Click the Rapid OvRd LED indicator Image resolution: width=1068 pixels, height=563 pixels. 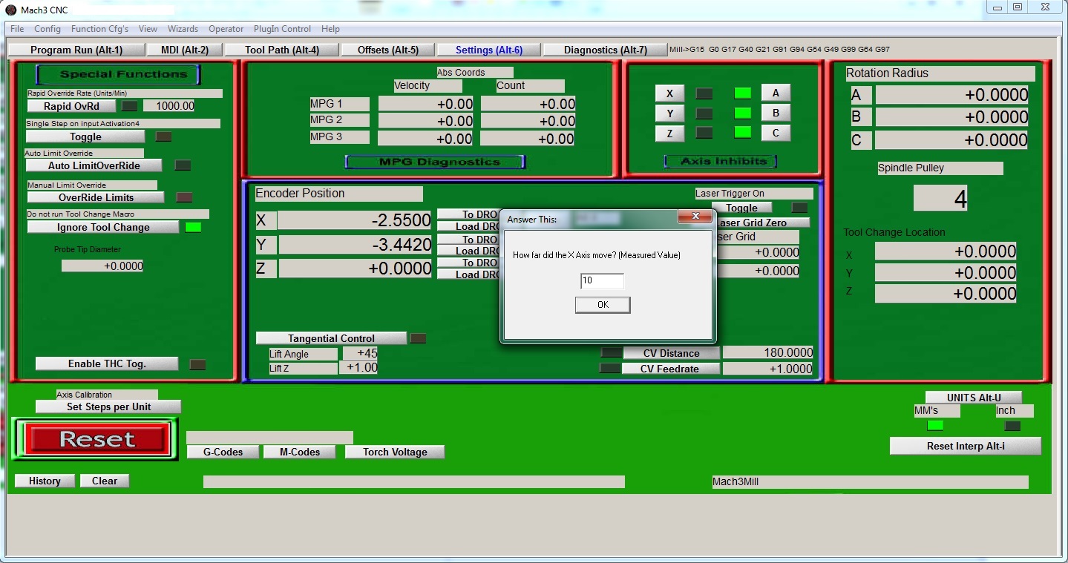coord(130,106)
